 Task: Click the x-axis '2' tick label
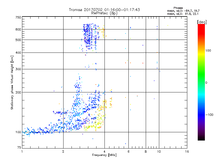(x=63, y=152)
